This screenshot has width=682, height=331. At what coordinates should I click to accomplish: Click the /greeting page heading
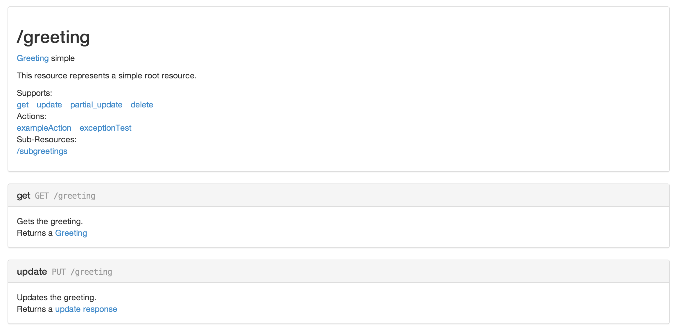(x=53, y=37)
